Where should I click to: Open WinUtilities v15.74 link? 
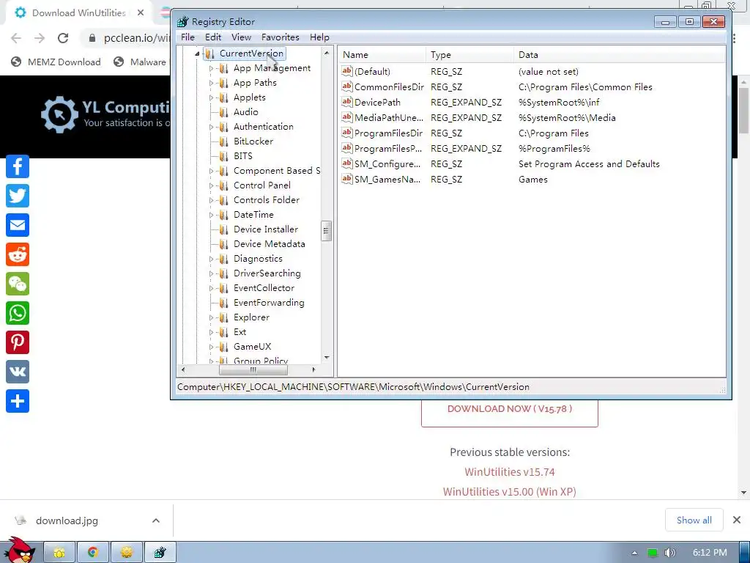(x=510, y=472)
